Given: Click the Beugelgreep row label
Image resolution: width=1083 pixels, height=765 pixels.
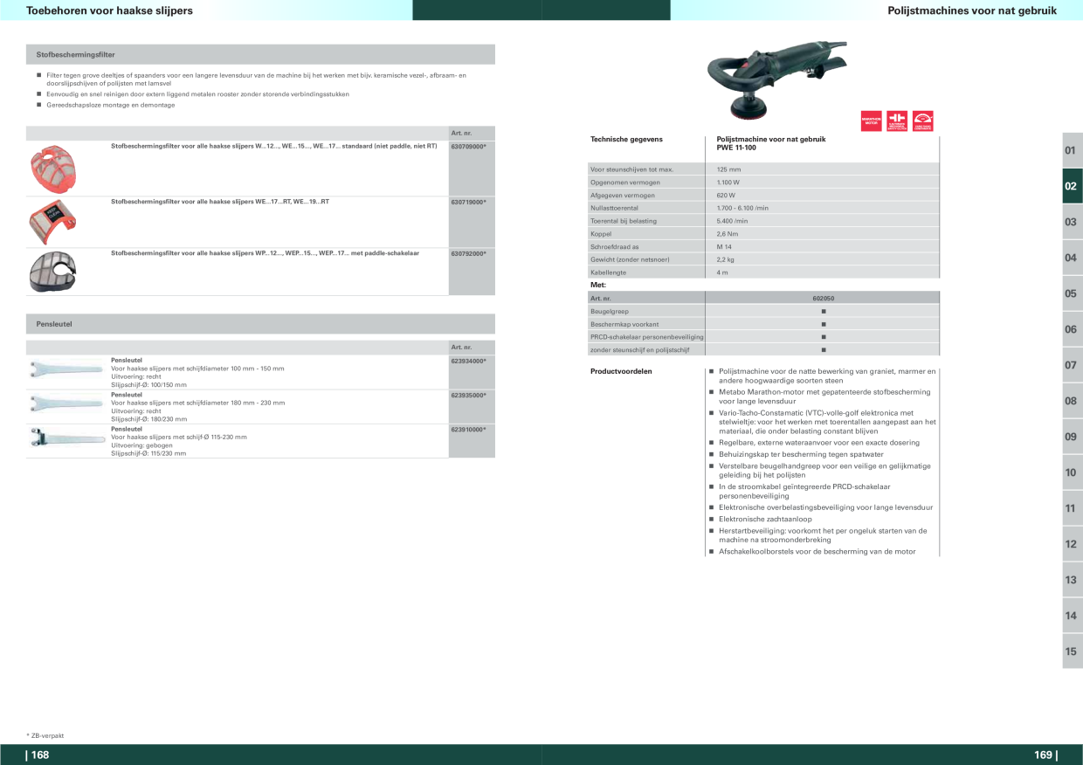Looking at the screenshot, I should [610, 311].
